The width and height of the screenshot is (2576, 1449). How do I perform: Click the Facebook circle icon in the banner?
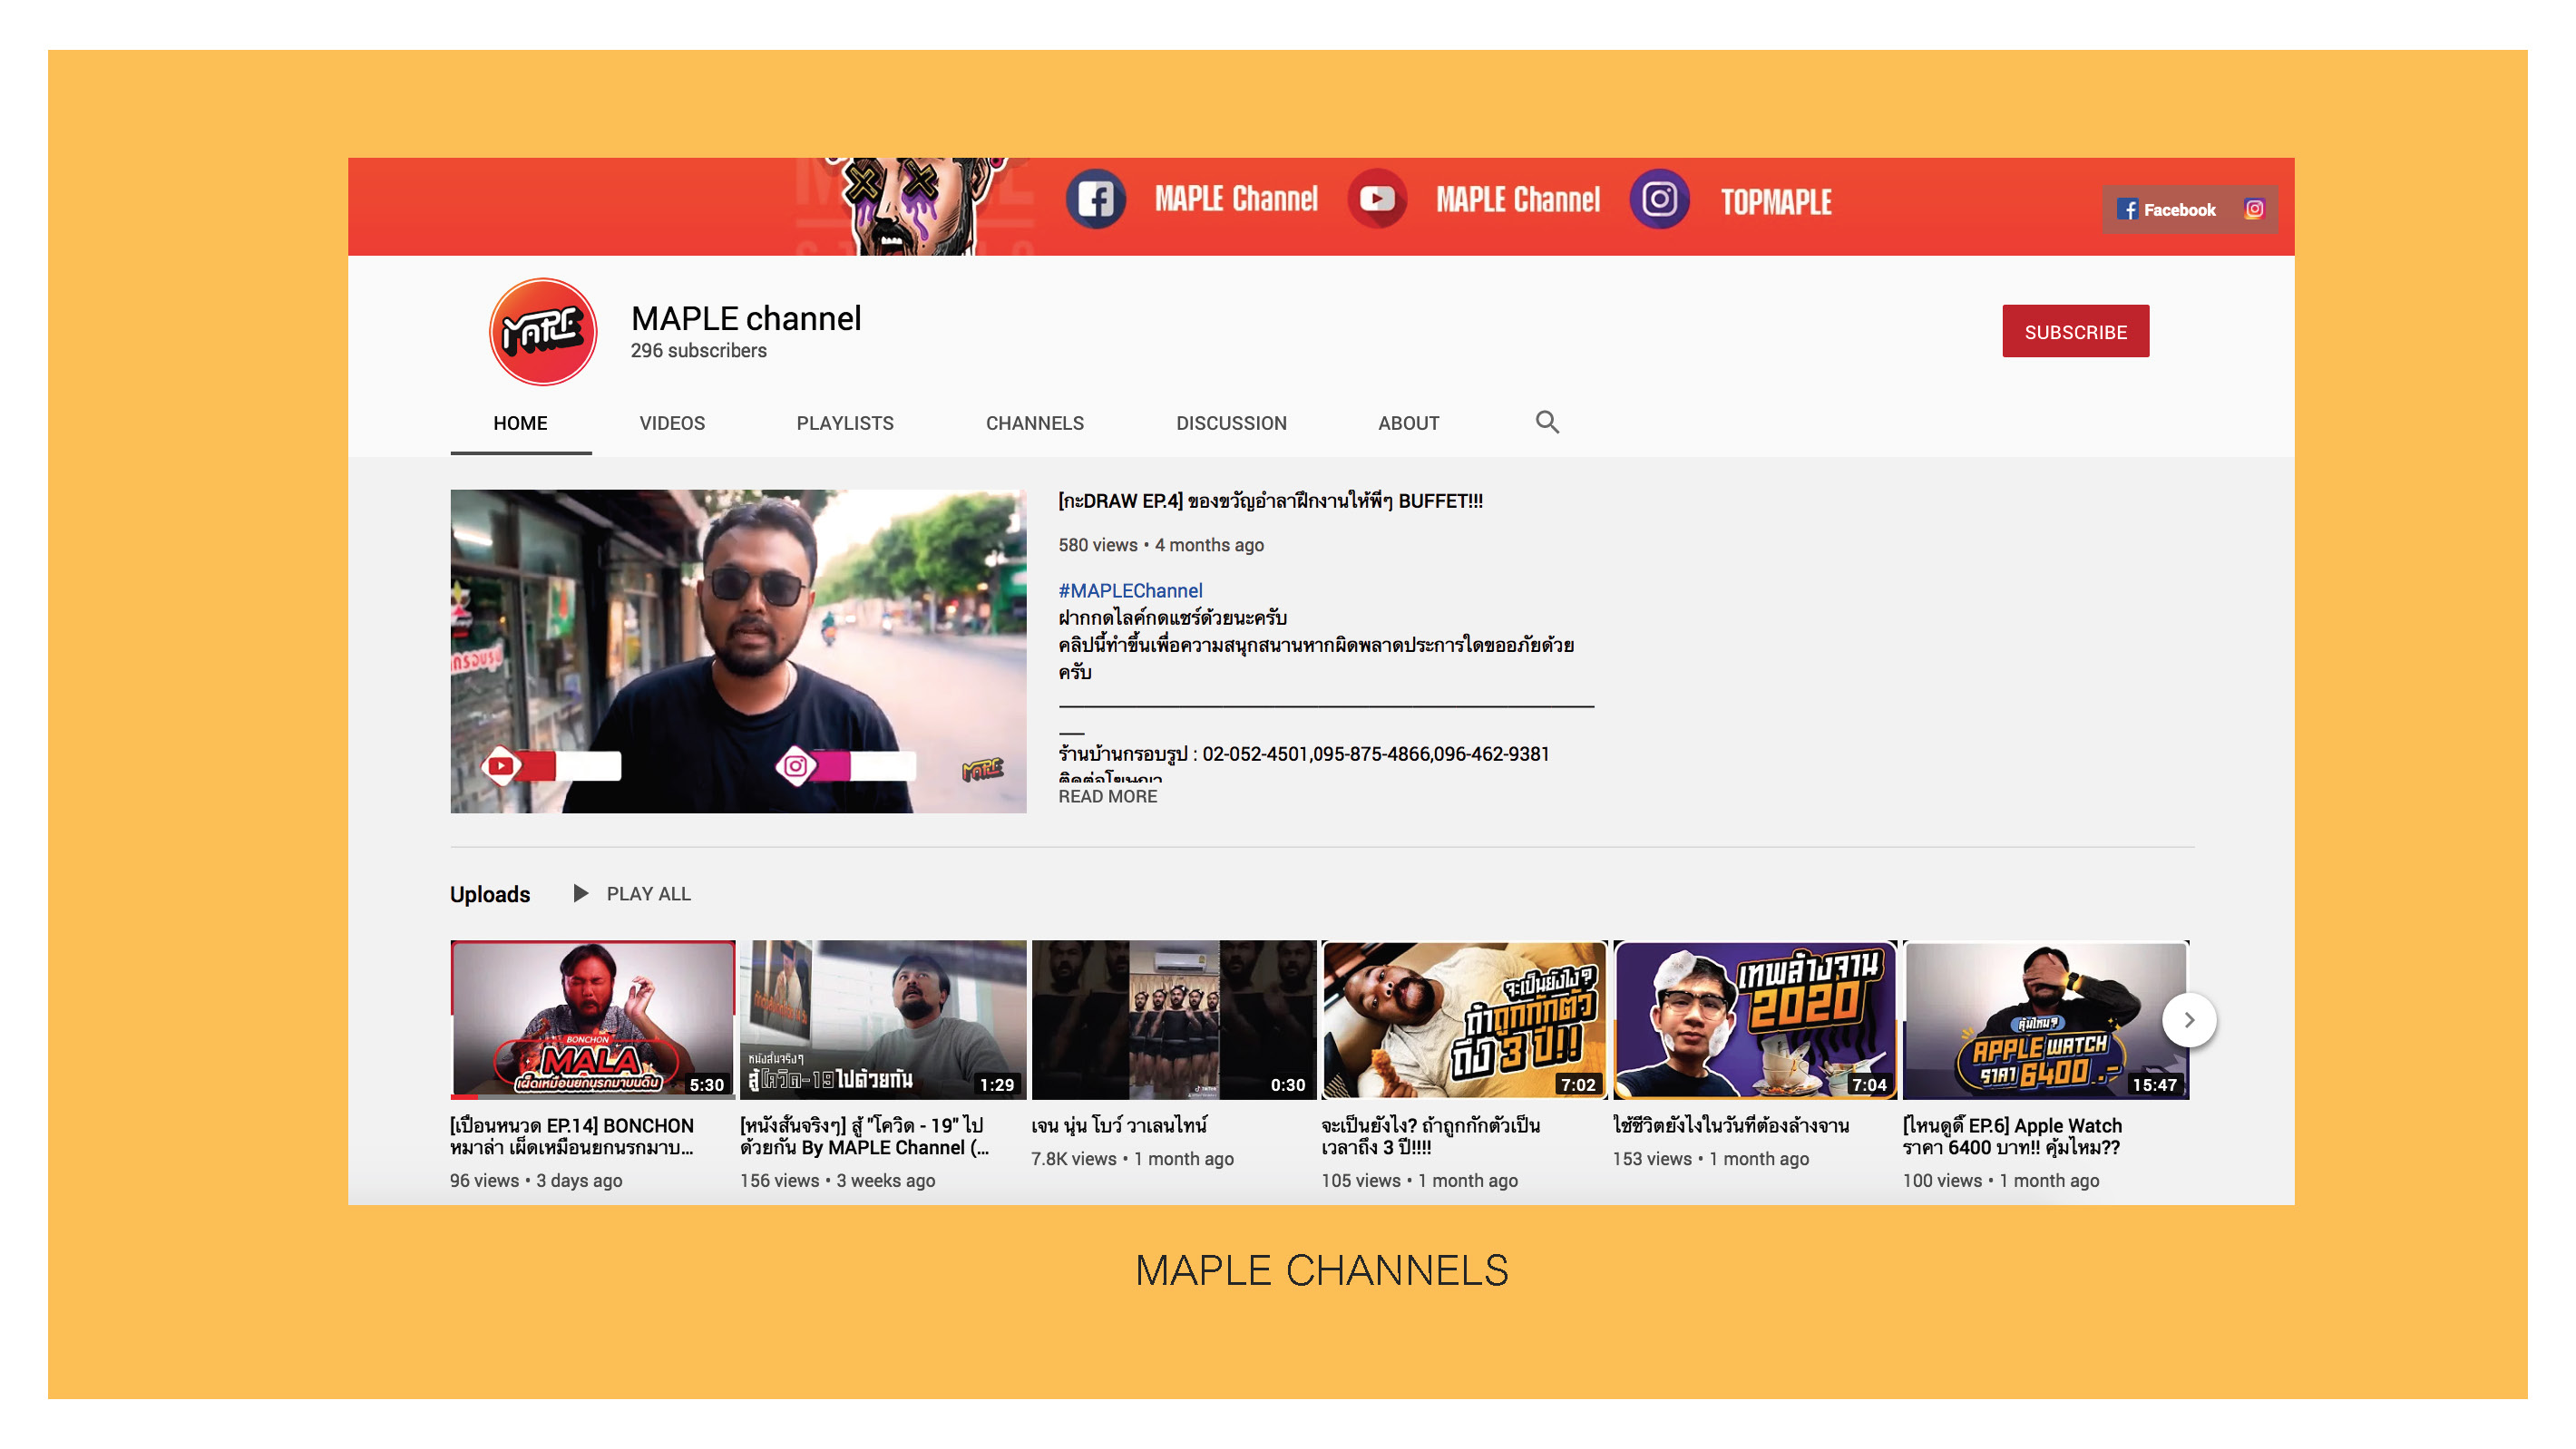[x=1096, y=199]
